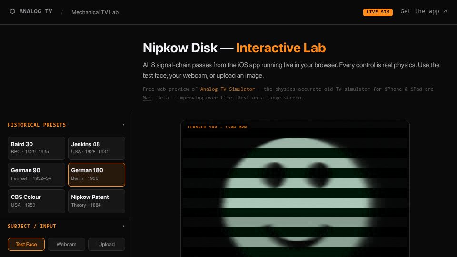Open the iPhone & iPad link

(403, 89)
